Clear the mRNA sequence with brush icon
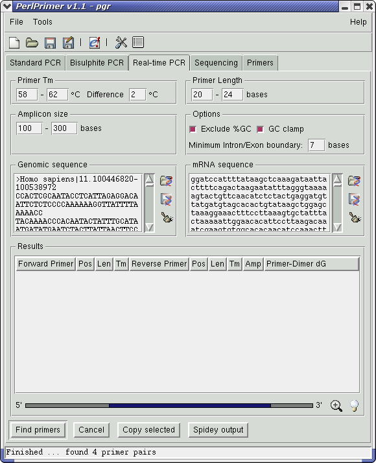 pos(355,217)
